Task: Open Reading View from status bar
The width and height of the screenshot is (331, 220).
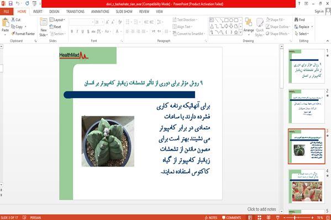Action: pos(269,217)
